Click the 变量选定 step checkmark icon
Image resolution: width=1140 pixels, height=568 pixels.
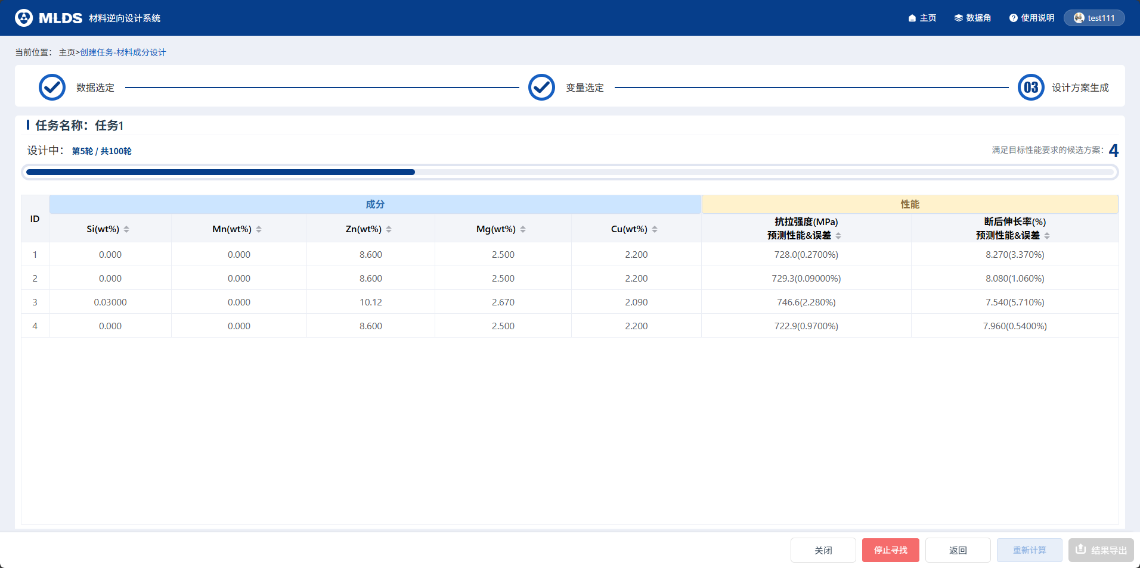coord(541,88)
